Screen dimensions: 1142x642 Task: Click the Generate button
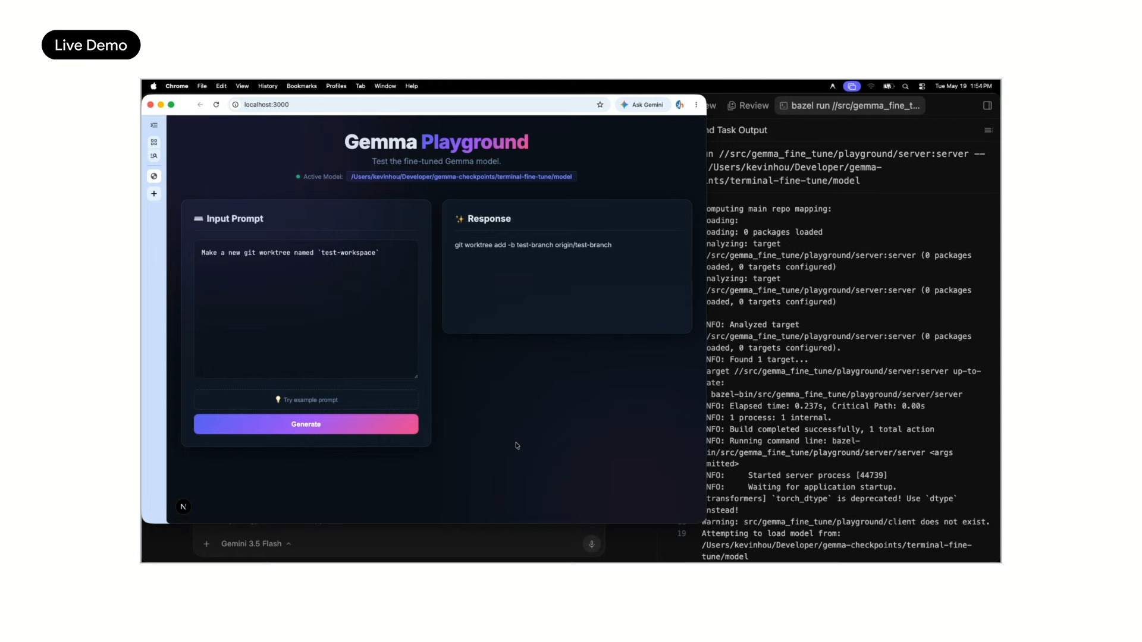tap(306, 424)
